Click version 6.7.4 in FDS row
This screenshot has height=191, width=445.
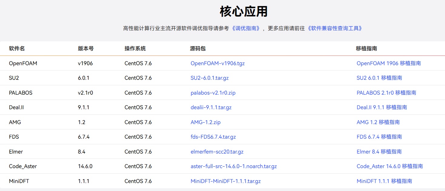[84, 137]
